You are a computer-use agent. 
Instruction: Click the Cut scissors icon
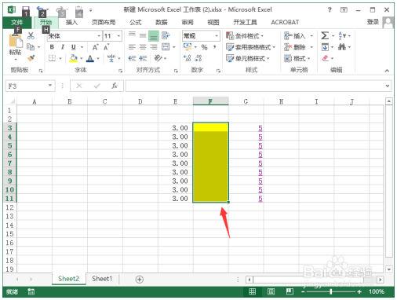pyautogui.click(x=31, y=36)
